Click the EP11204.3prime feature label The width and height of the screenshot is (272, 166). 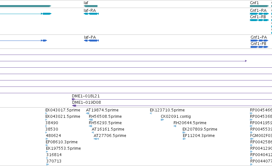coord(199,135)
